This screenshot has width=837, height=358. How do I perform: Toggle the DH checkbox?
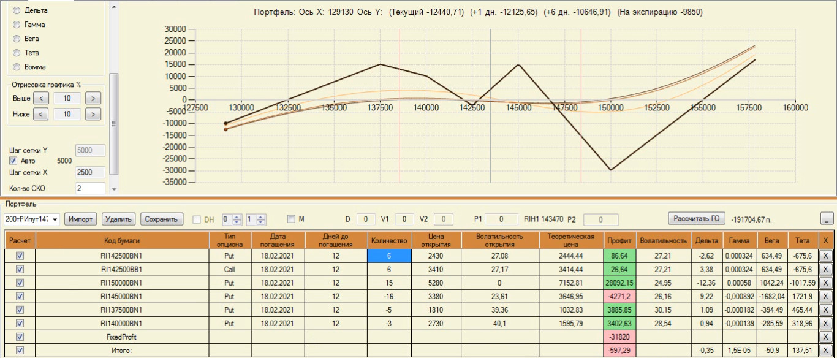(x=197, y=219)
